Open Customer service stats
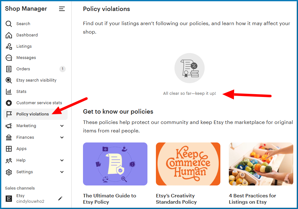Viewport: 298px width, 209px height. tap(39, 103)
